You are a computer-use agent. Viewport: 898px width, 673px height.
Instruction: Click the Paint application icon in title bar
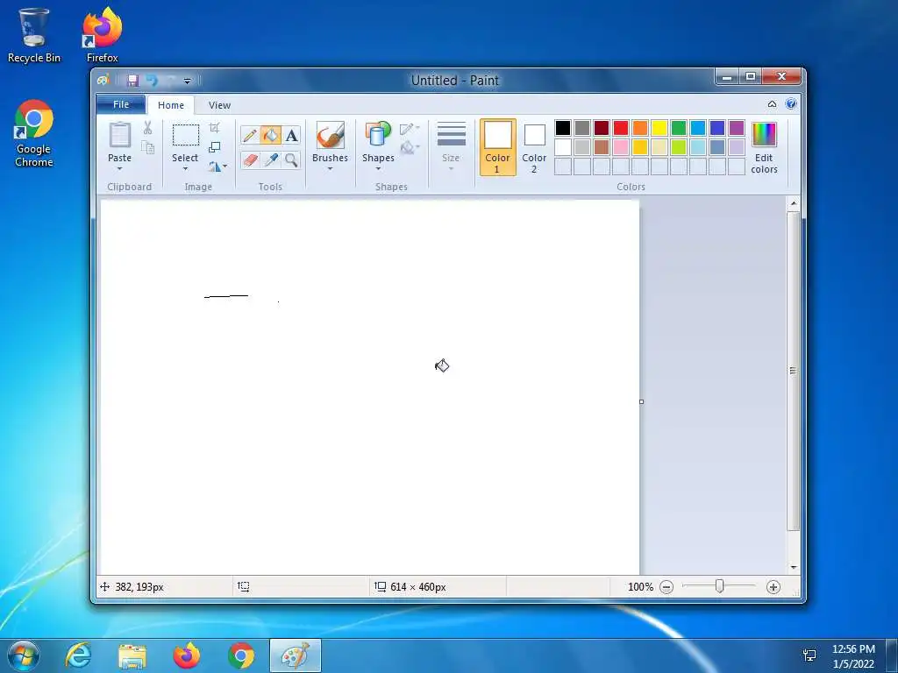point(103,80)
